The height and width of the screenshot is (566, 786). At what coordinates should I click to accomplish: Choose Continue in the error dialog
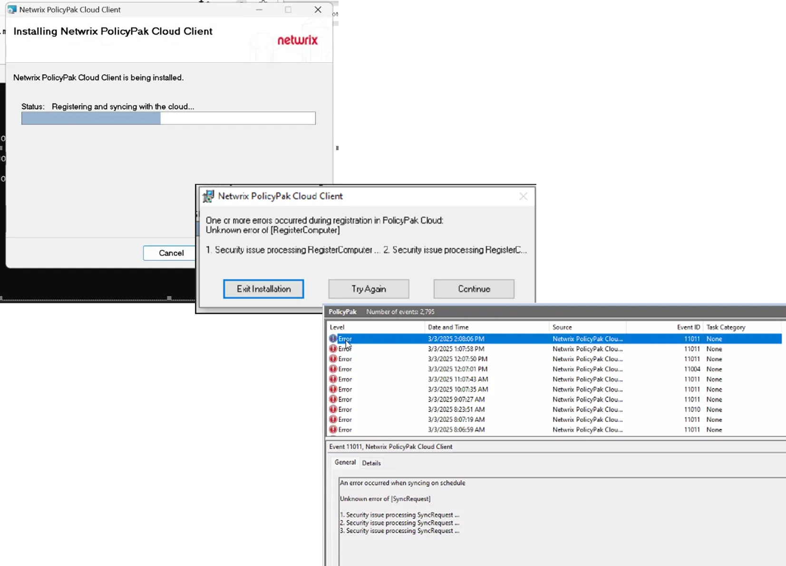click(x=474, y=289)
